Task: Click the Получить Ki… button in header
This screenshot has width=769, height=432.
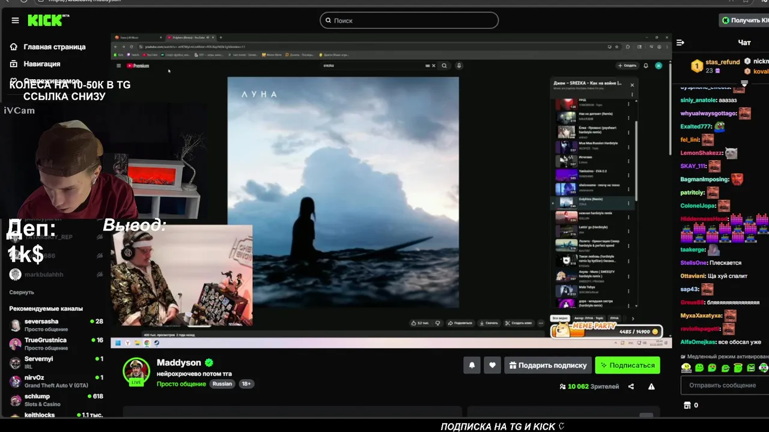Action: pyautogui.click(x=745, y=20)
